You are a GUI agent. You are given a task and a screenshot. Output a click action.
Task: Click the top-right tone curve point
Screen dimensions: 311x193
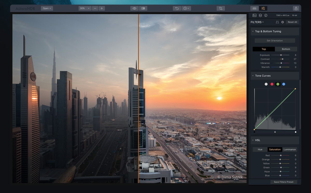(295, 89)
